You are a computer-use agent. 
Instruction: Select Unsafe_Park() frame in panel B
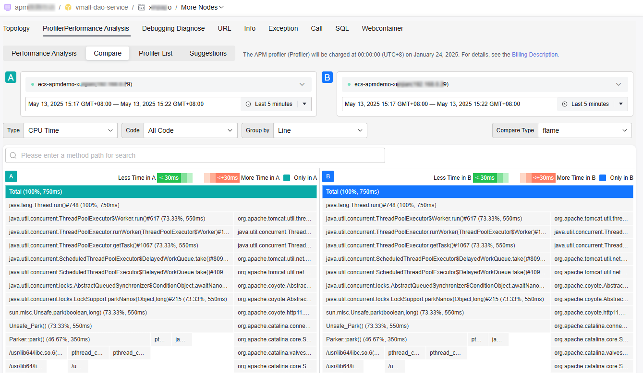click(x=436, y=326)
